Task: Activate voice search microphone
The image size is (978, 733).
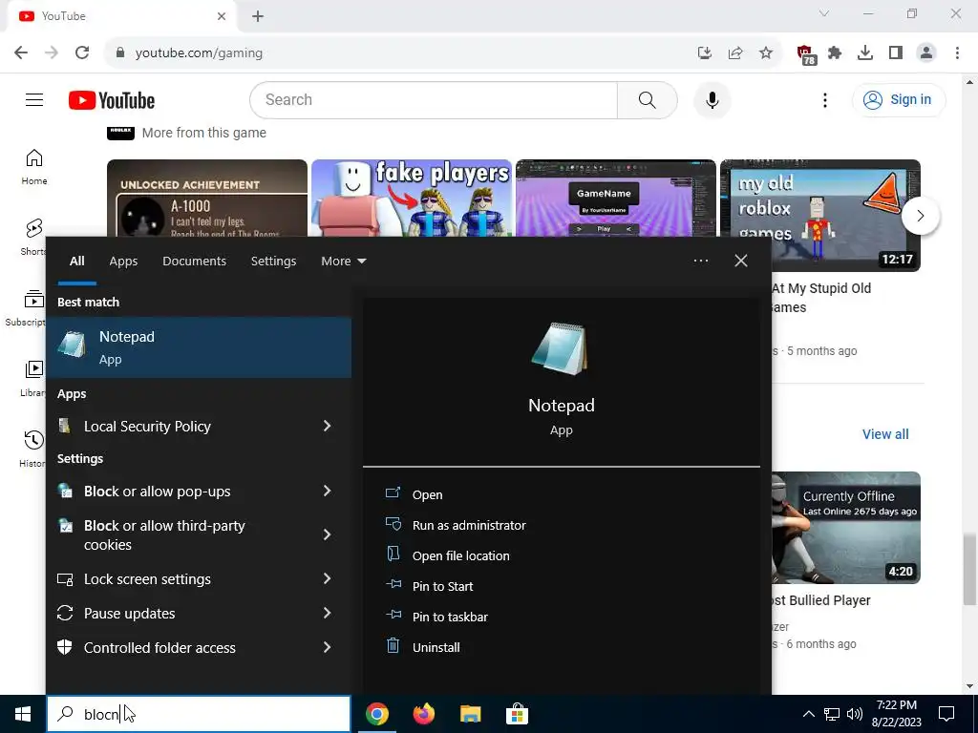Action: tap(712, 99)
